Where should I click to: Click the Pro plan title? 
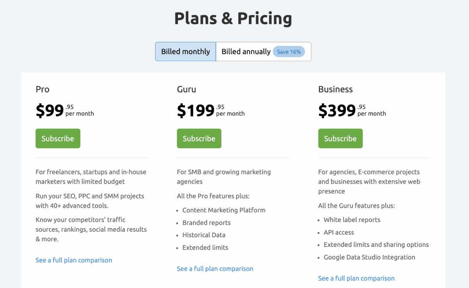43,89
